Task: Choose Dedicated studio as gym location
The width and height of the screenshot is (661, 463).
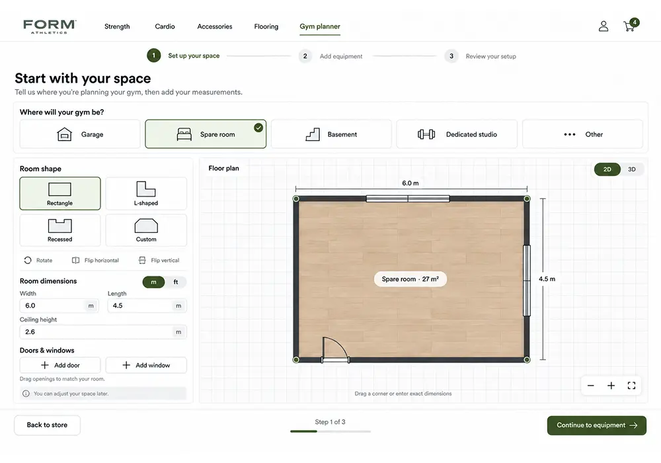Action: (457, 134)
